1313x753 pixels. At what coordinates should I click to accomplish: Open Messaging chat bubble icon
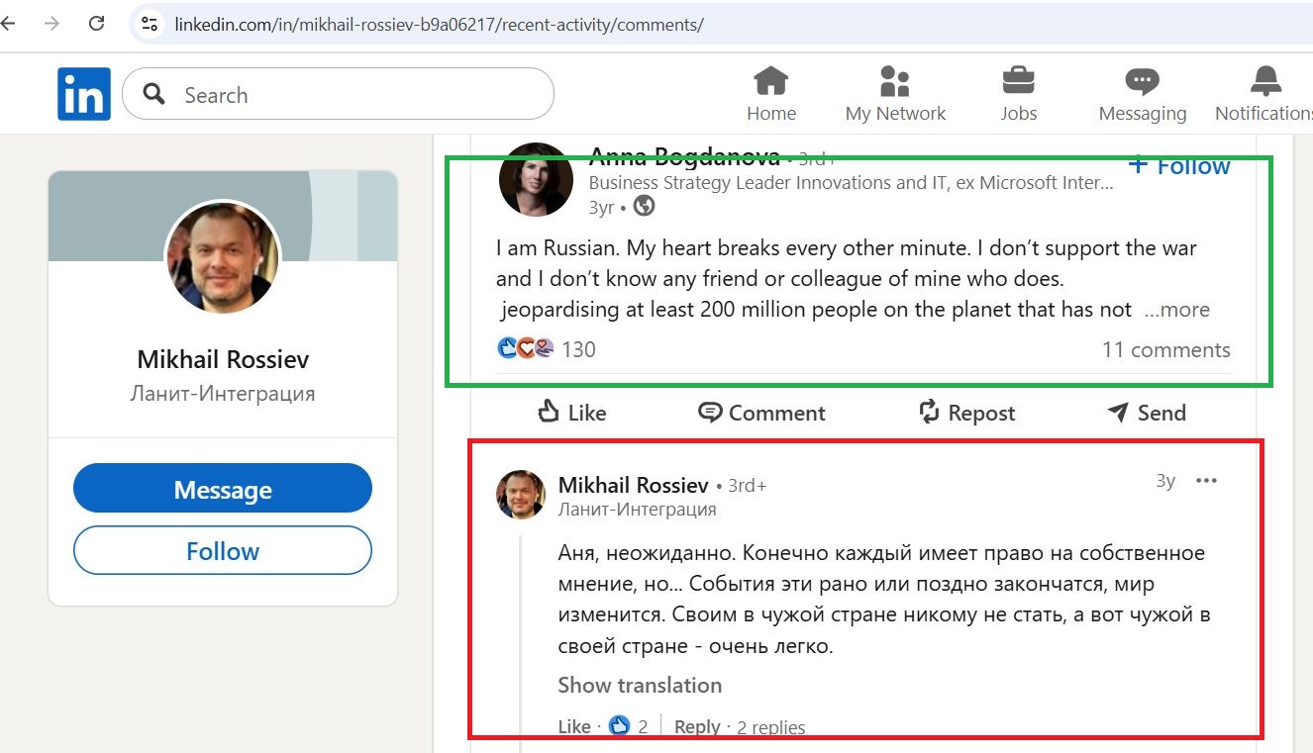pyautogui.click(x=1142, y=81)
